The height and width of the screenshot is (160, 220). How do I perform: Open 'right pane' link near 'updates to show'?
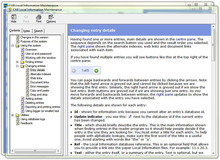pos(165,94)
